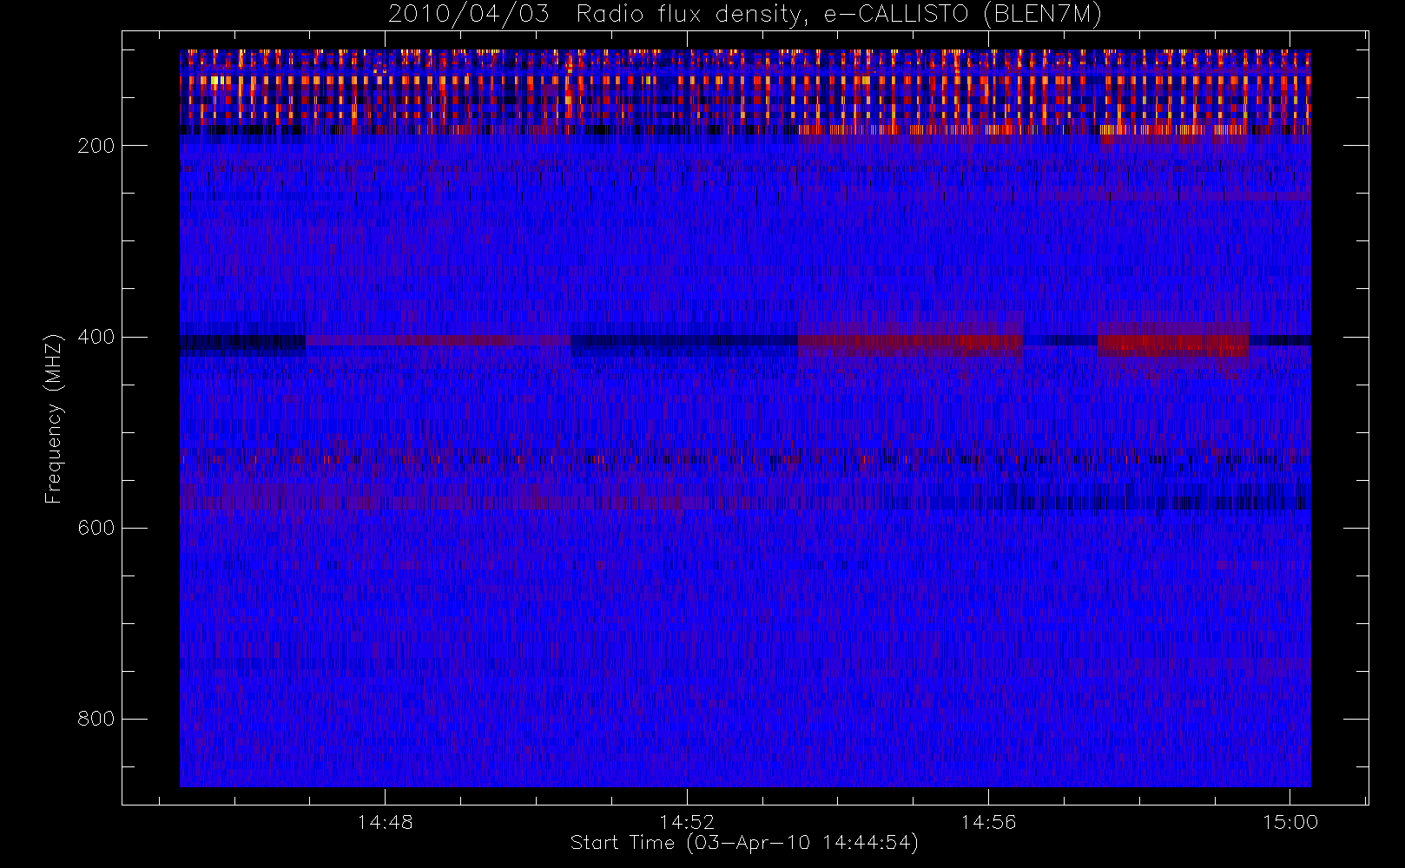This screenshot has width=1405, height=868.
Task: Click the dark band near 580 MHz at 14:58
Action: (1120, 503)
